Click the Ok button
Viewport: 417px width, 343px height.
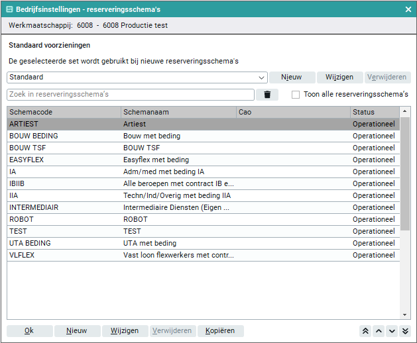pos(30,331)
